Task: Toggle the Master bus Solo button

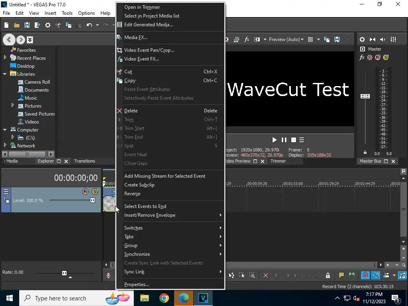Action: [386, 57]
